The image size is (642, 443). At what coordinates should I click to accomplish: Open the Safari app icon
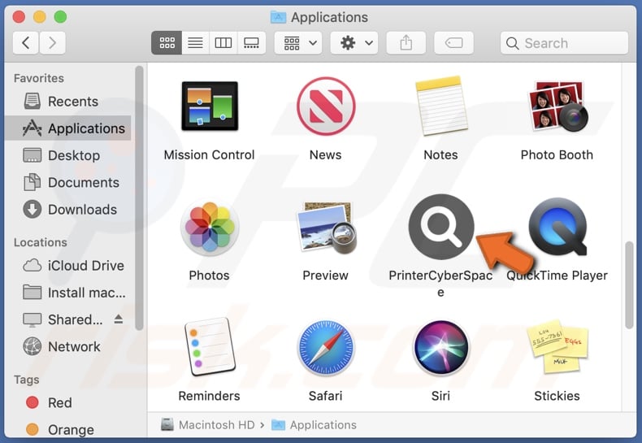click(x=326, y=348)
